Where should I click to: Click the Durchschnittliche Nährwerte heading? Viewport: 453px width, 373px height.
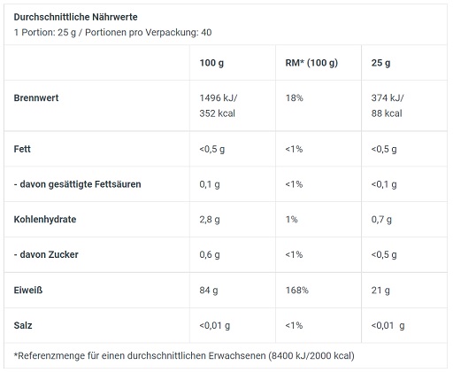tap(75, 17)
